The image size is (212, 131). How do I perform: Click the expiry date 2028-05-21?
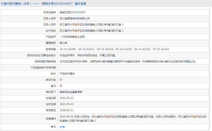click(x=67, y=110)
